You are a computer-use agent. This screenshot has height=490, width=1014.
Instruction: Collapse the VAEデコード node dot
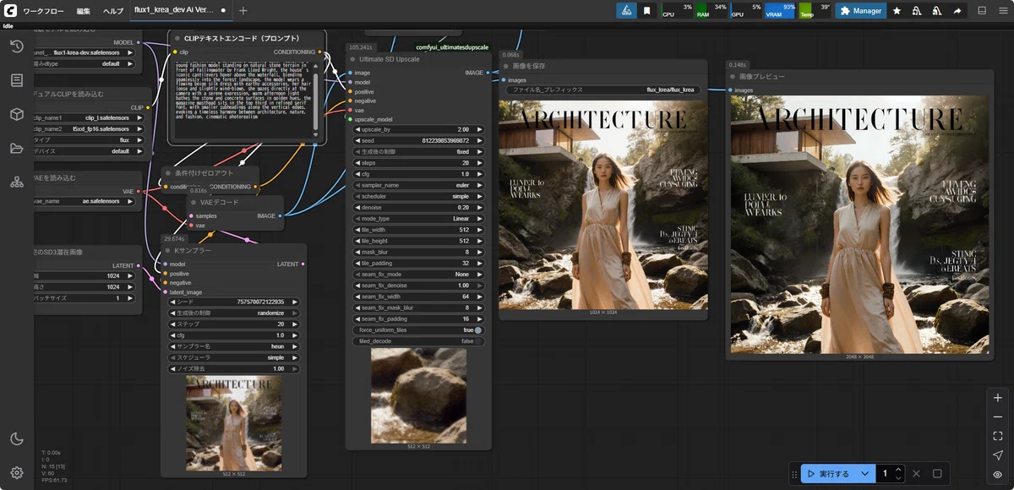193,203
